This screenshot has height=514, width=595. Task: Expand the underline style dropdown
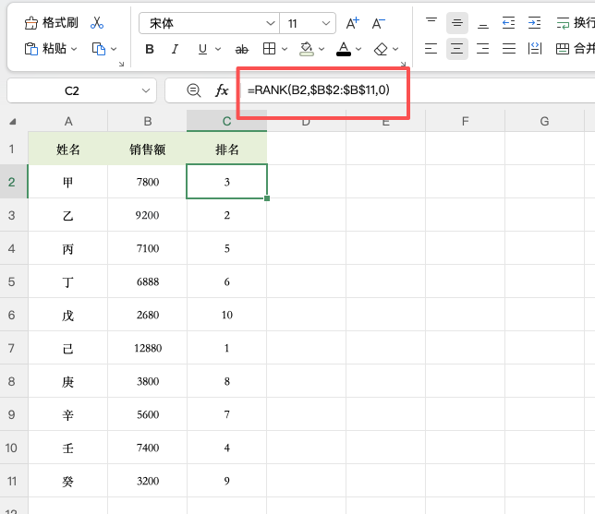tap(218, 49)
